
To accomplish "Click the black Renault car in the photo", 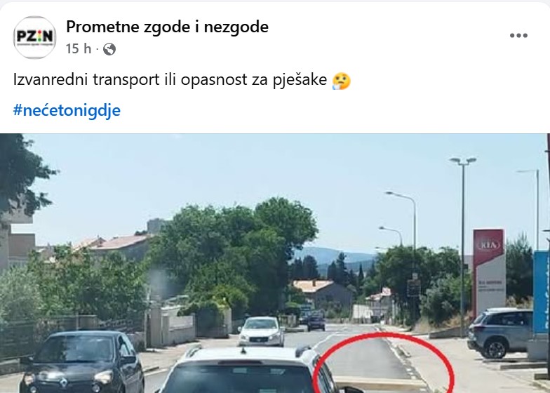I will (x=82, y=362).
